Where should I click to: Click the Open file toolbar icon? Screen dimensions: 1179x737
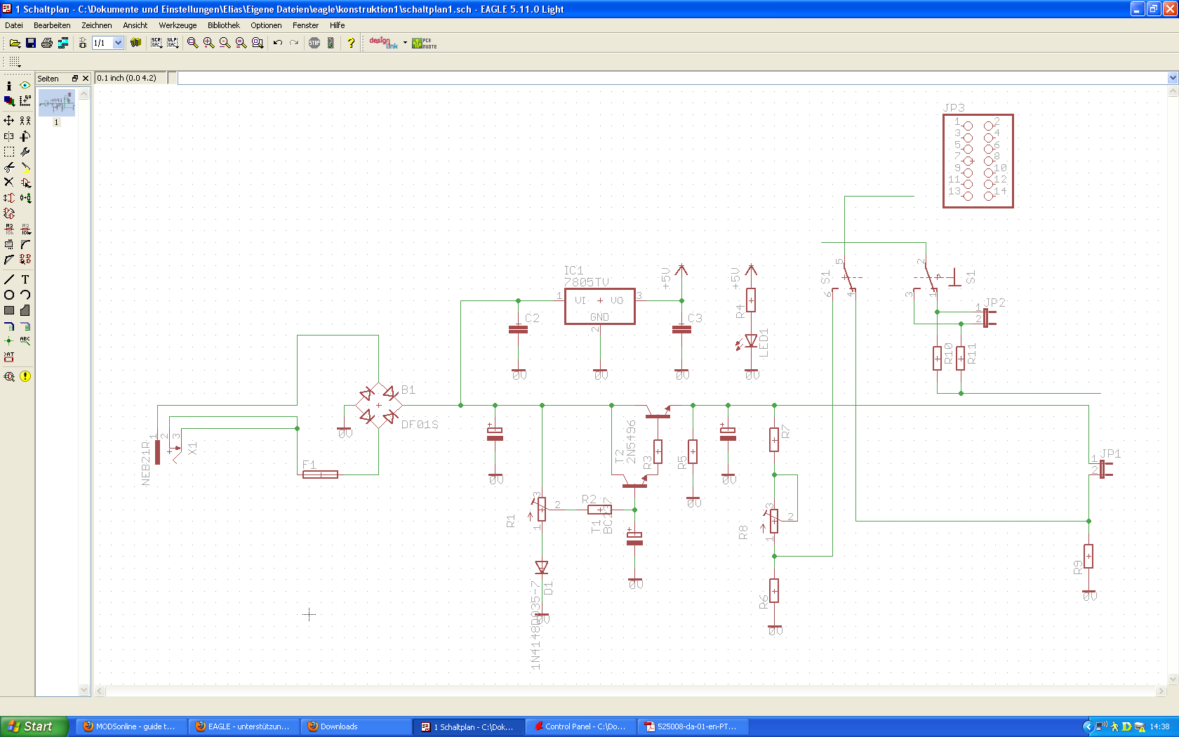click(15, 43)
